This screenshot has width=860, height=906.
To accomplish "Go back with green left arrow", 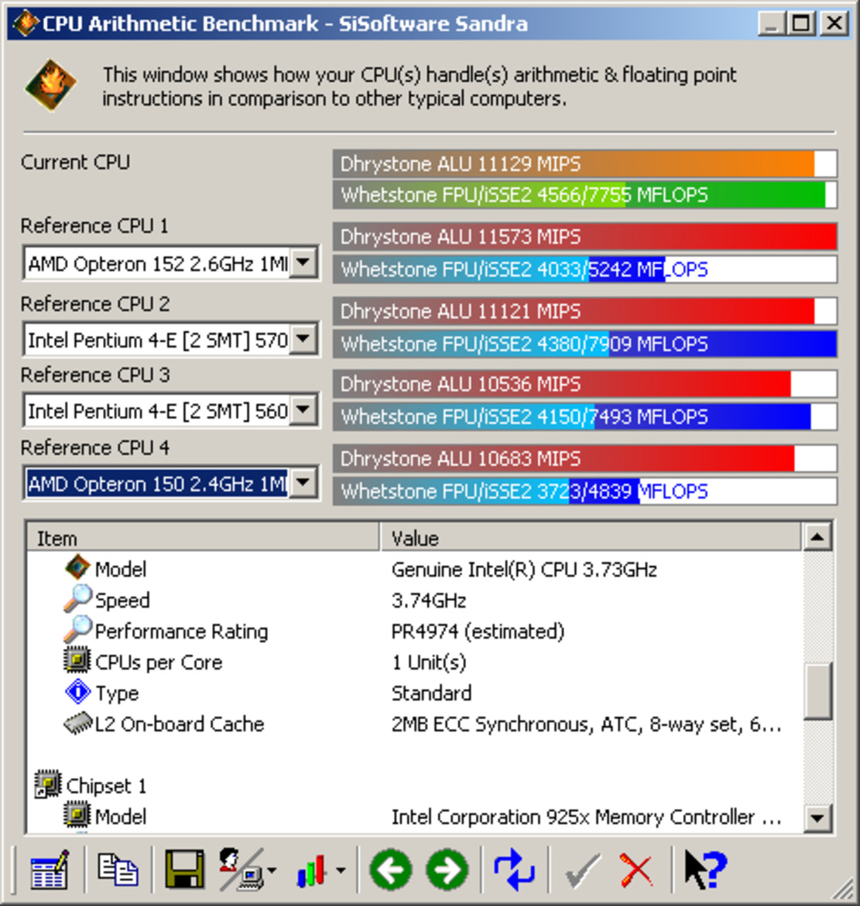I will click(391, 869).
